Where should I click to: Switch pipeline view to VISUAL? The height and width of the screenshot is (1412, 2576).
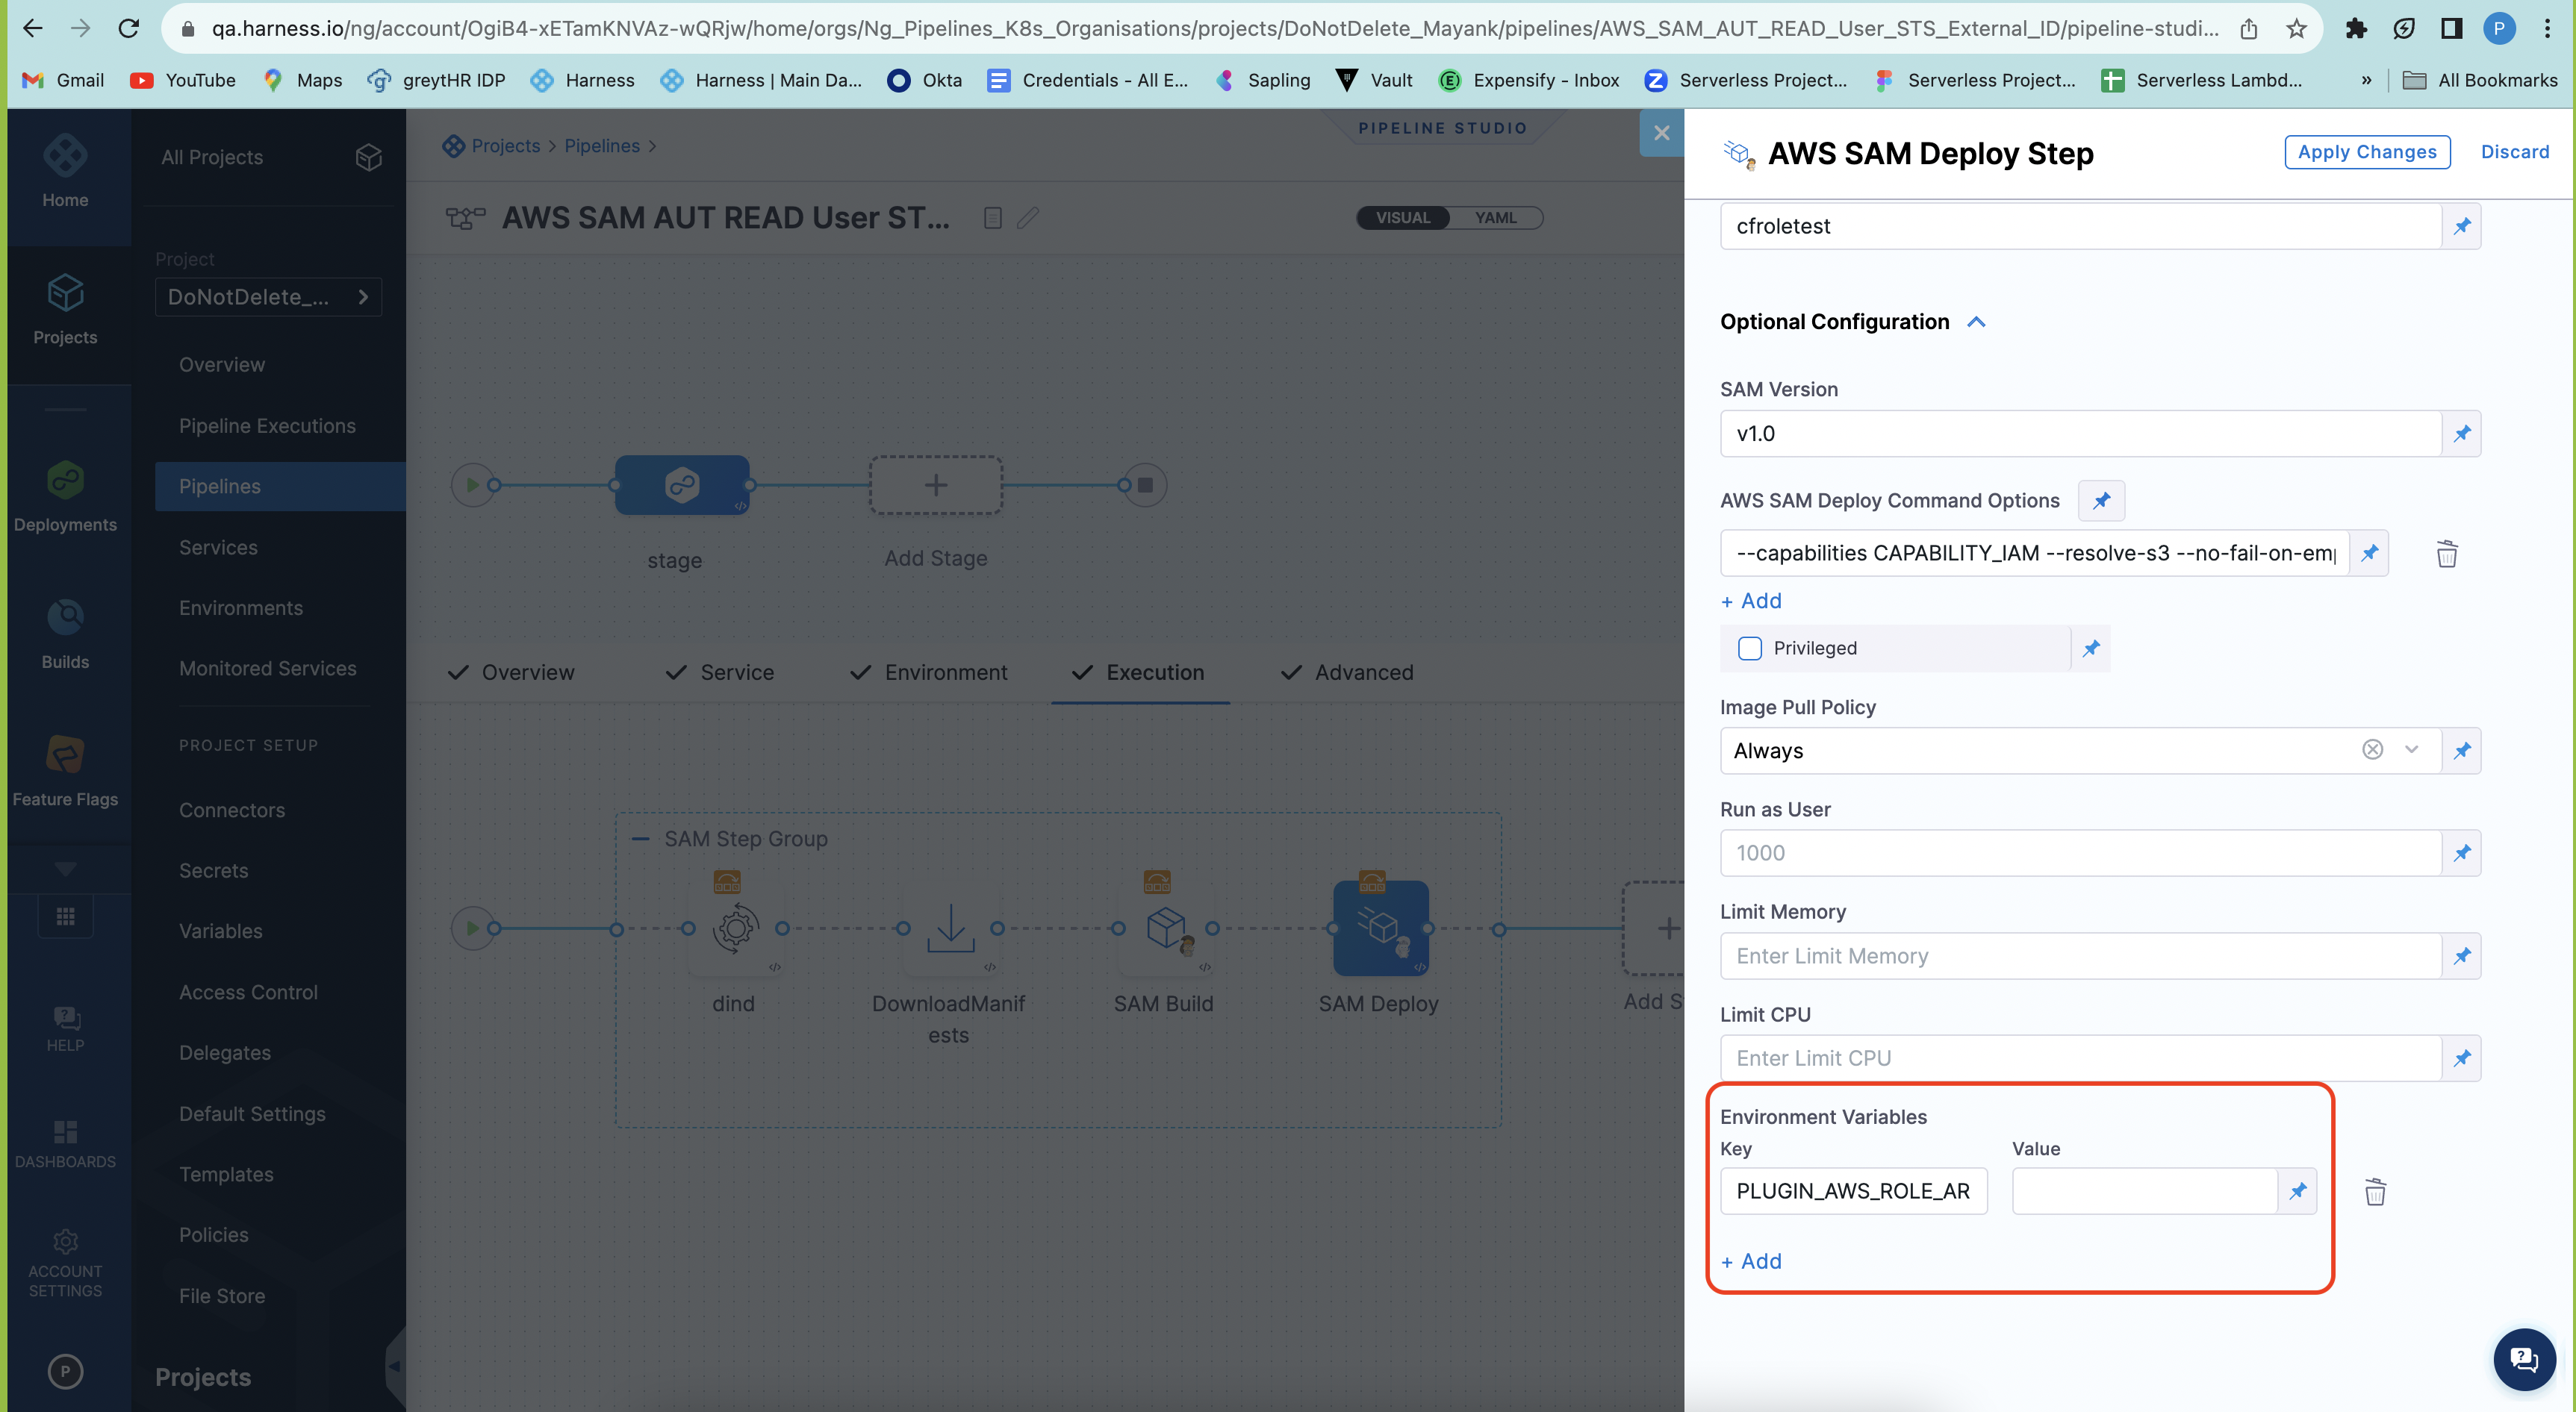tap(1402, 218)
